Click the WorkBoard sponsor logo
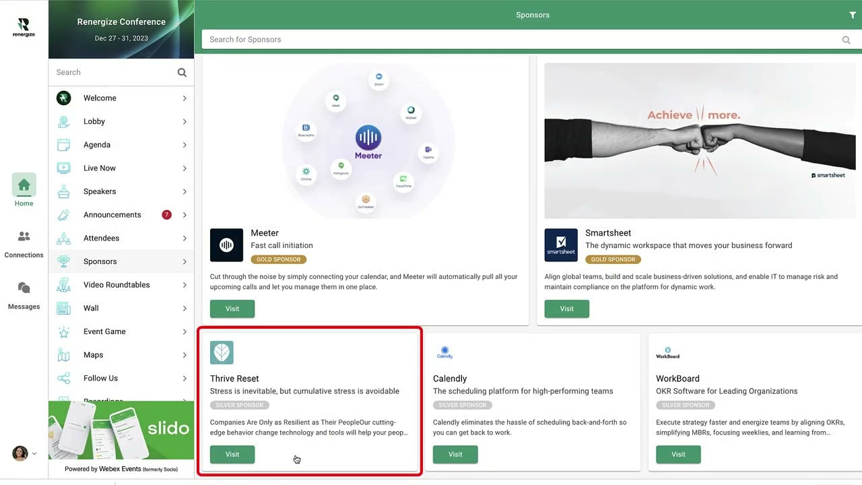Viewport: 862px width, 485px height. click(668, 352)
